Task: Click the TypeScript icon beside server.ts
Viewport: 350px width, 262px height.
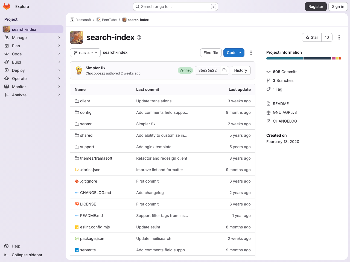Action: tap(77, 250)
